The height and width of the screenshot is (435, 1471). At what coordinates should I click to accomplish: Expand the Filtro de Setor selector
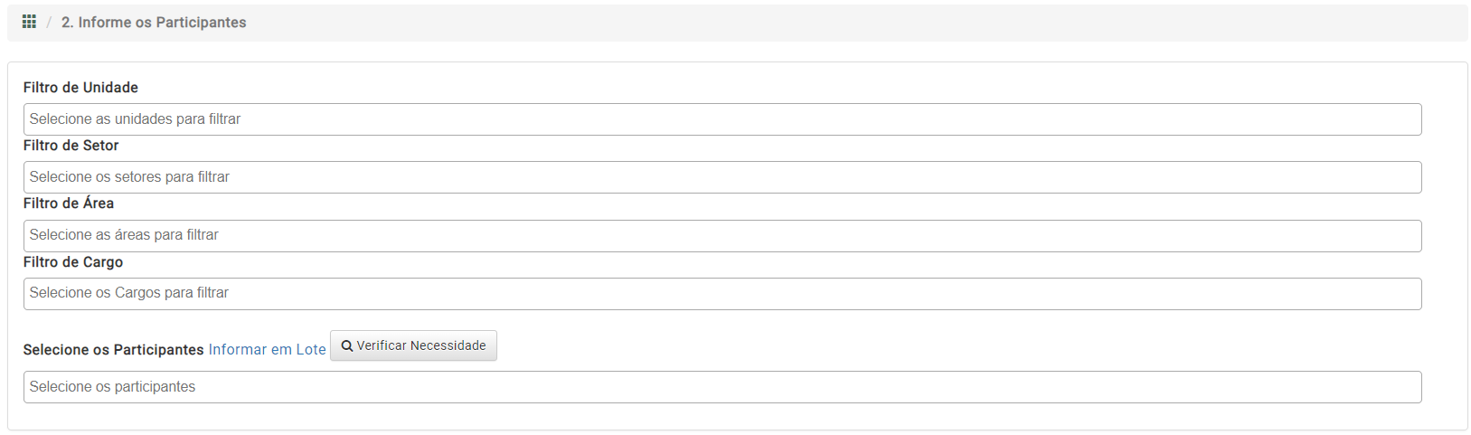coord(722,177)
